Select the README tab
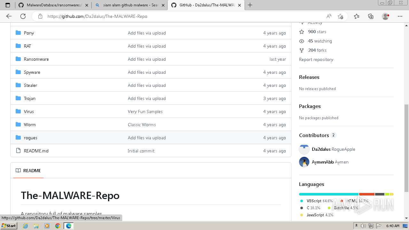This screenshot has width=409, height=230. click(28, 171)
